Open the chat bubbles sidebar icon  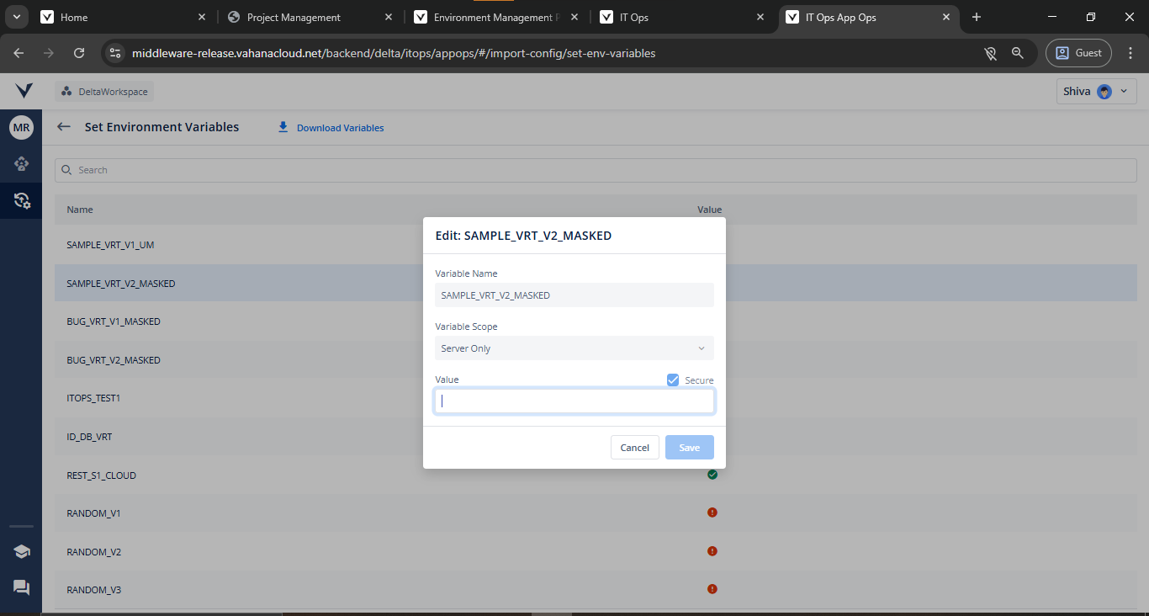click(x=21, y=587)
